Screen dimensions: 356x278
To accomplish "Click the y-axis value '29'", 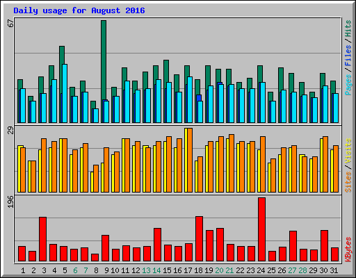I will 11,130.
